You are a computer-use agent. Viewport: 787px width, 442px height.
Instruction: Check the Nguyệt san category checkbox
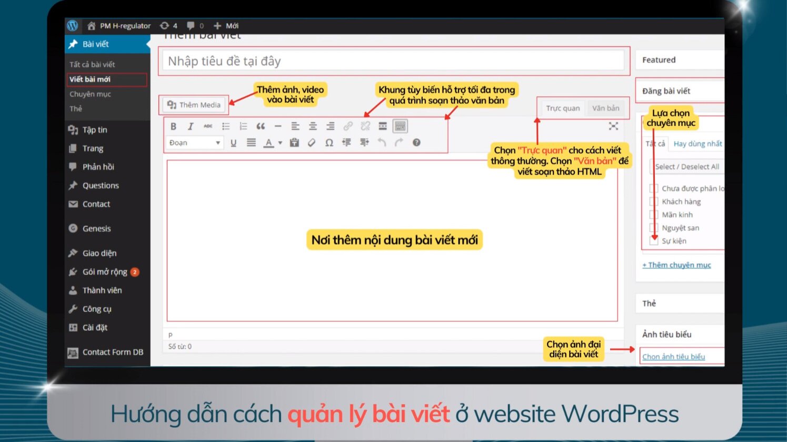pyautogui.click(x=653, y=227)
